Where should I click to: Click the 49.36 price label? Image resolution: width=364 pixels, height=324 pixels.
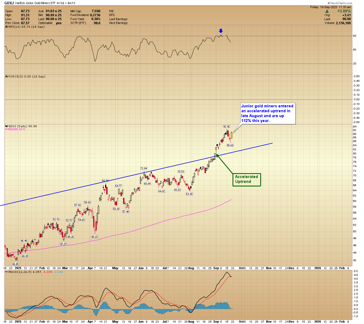(71, 237)
